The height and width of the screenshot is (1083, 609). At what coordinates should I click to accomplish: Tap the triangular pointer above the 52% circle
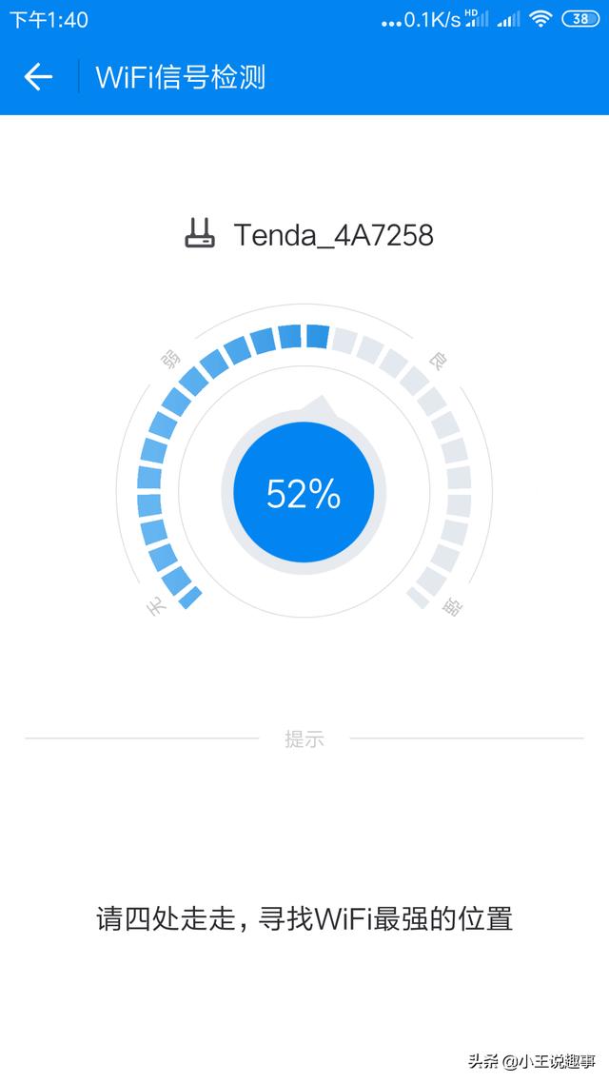click(322, 406)
